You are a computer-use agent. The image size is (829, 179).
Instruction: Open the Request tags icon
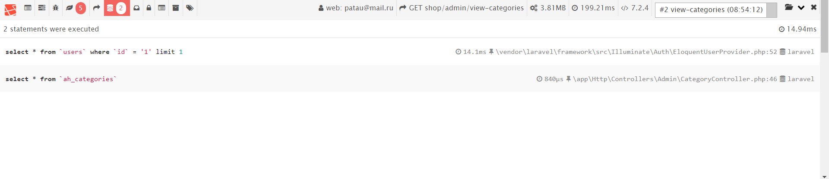[190, 8]
